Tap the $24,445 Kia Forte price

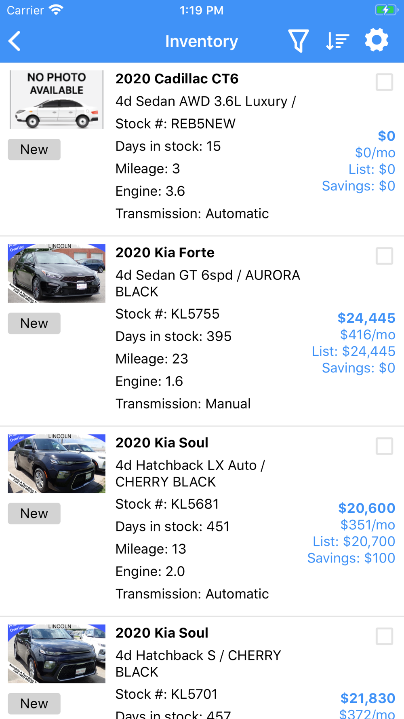(x=366, y=318)
